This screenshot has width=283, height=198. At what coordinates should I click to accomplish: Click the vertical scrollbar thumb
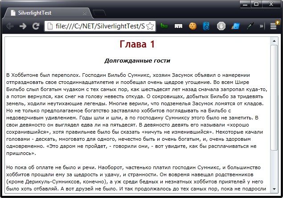click(x=274, y=98)
